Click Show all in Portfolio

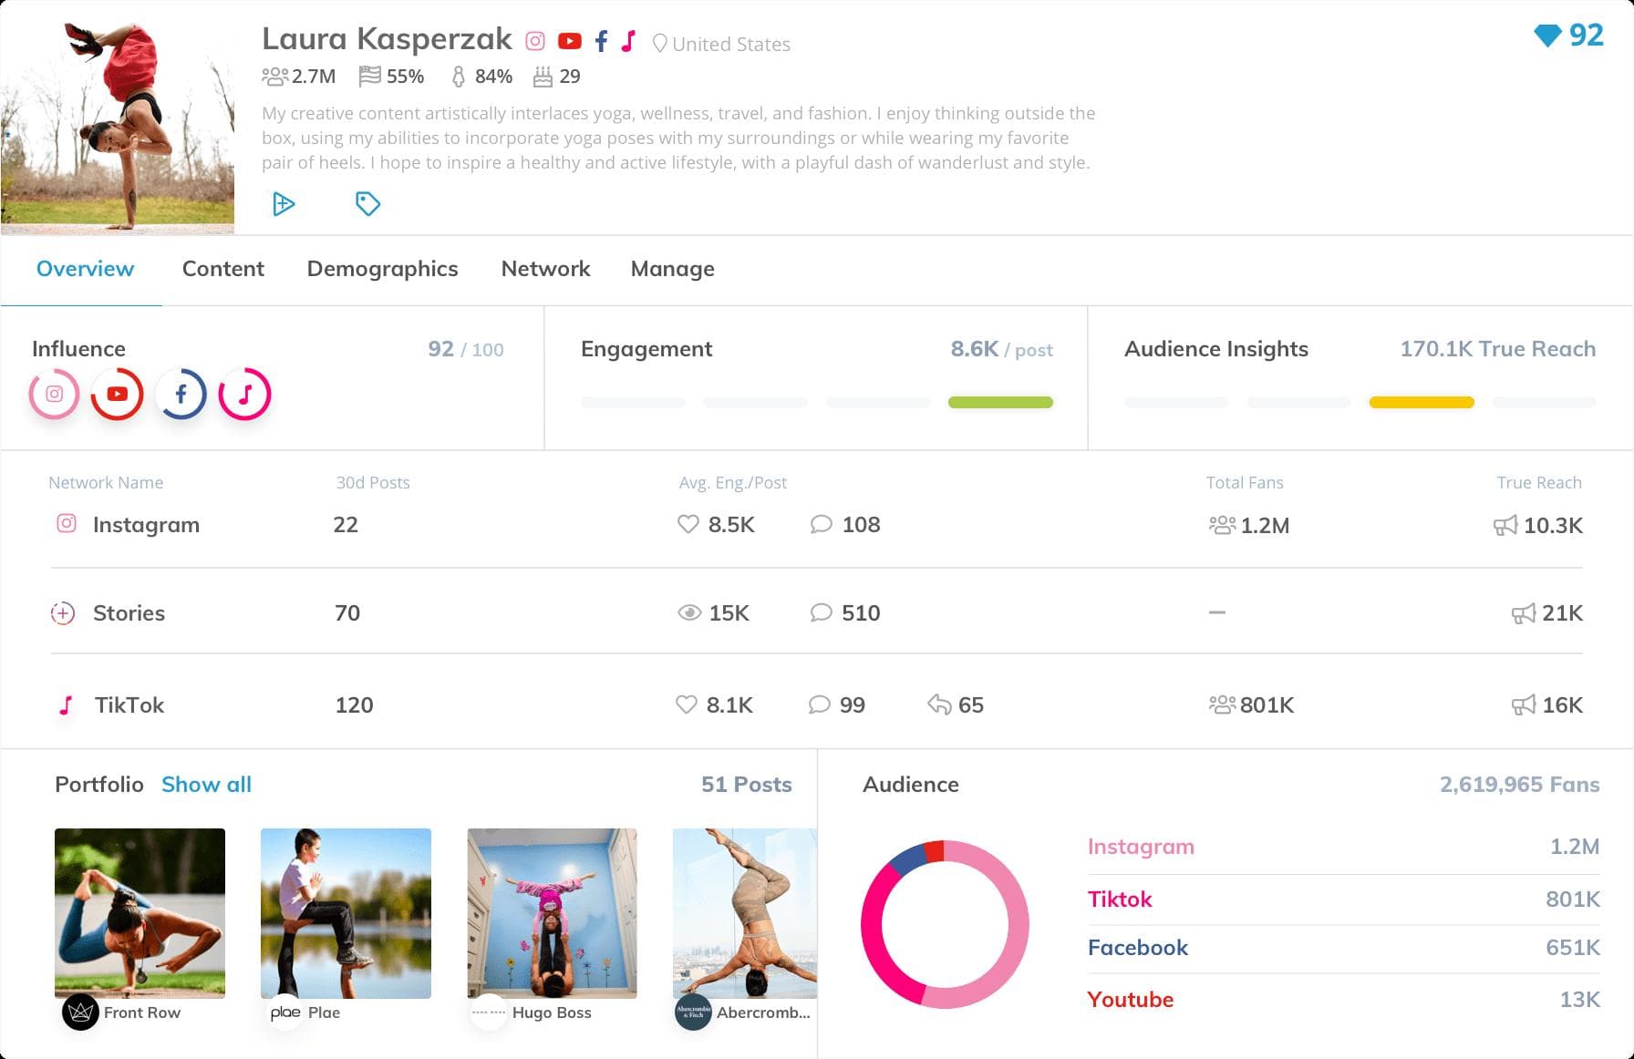pos(206,785)
